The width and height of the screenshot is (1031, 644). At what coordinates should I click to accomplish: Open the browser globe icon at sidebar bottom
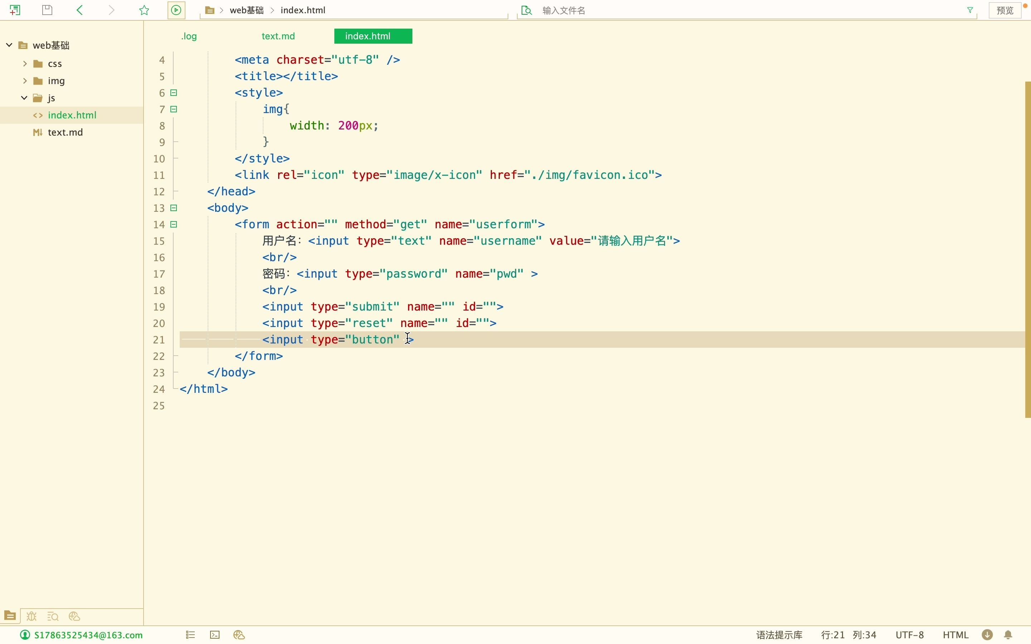click(74, 616)
